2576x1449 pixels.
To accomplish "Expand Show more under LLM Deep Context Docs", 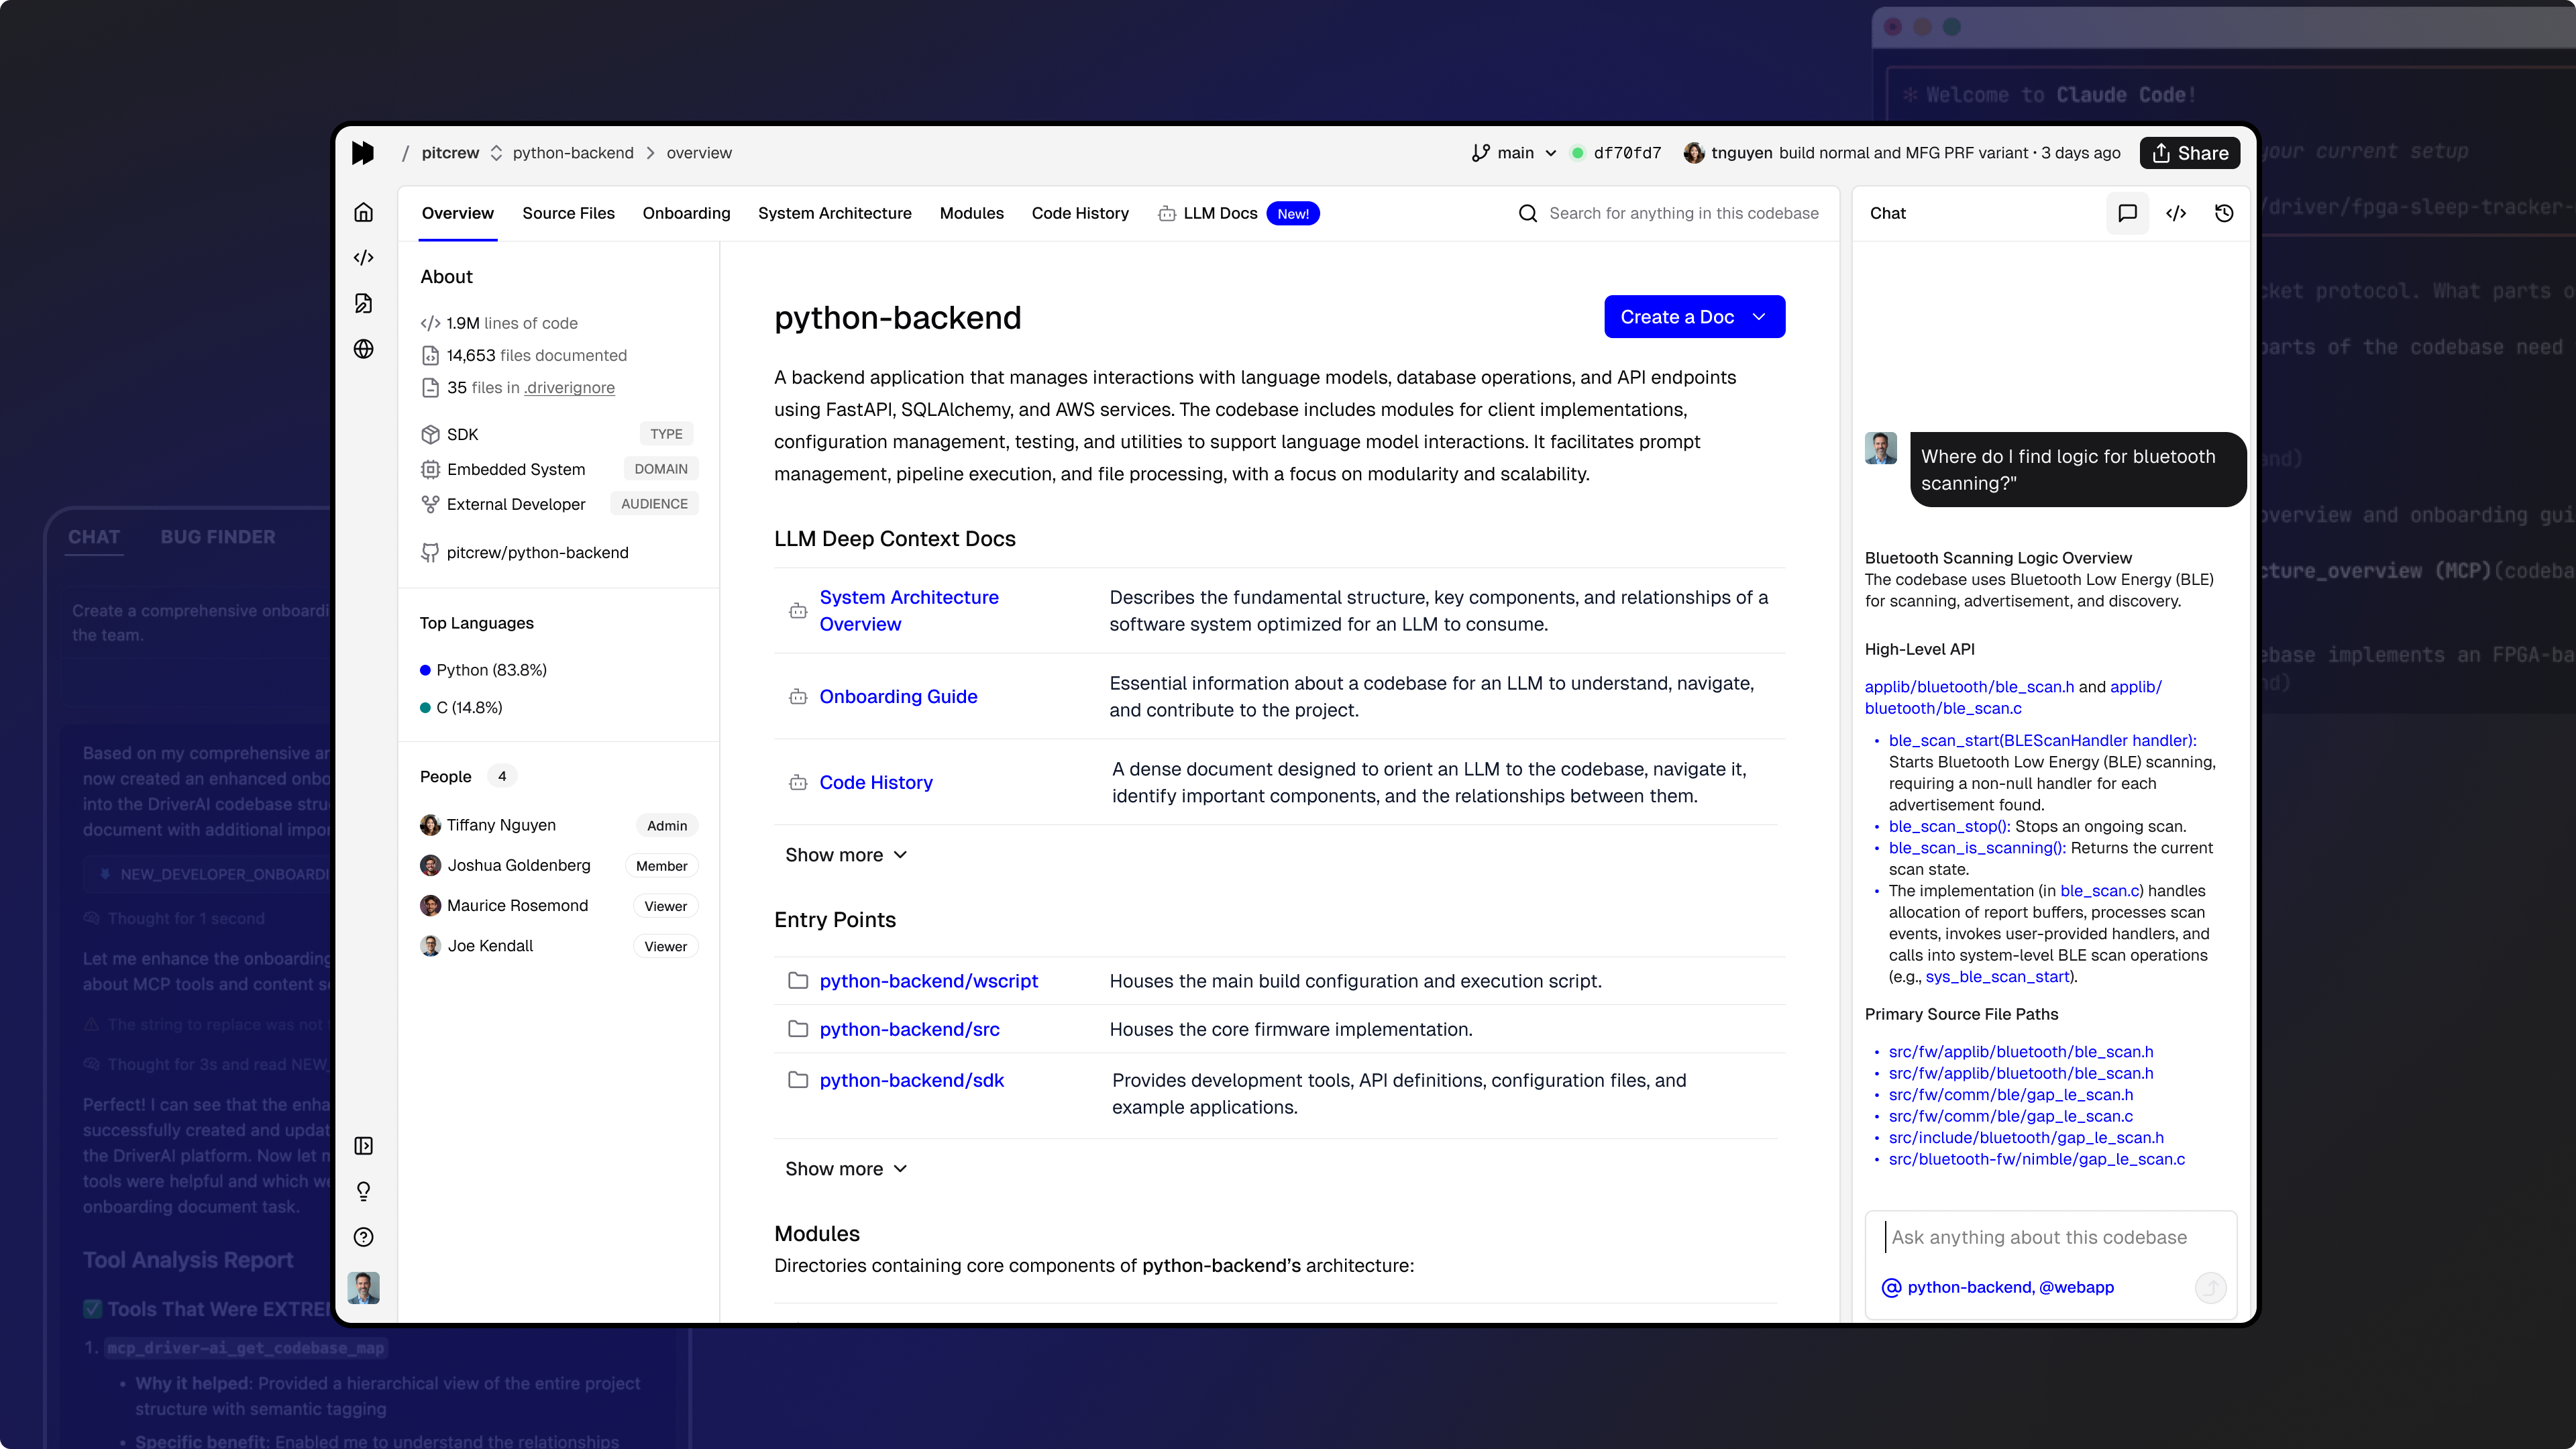I will pos(846,855).
